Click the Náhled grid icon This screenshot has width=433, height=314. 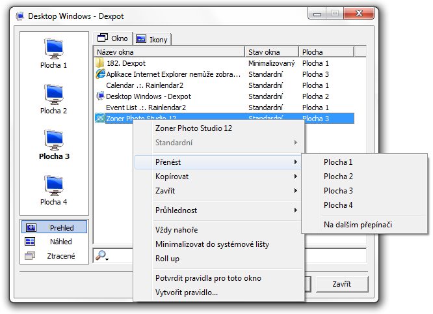[x=30, y=242]
